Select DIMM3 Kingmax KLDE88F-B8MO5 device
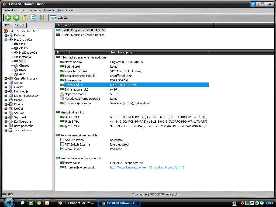The image size is (276, 207). [x=82, y=35]
